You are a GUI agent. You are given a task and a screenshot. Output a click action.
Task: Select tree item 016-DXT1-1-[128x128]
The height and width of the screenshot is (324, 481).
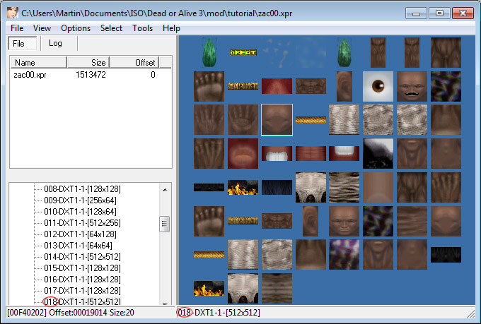click(82, 280)
